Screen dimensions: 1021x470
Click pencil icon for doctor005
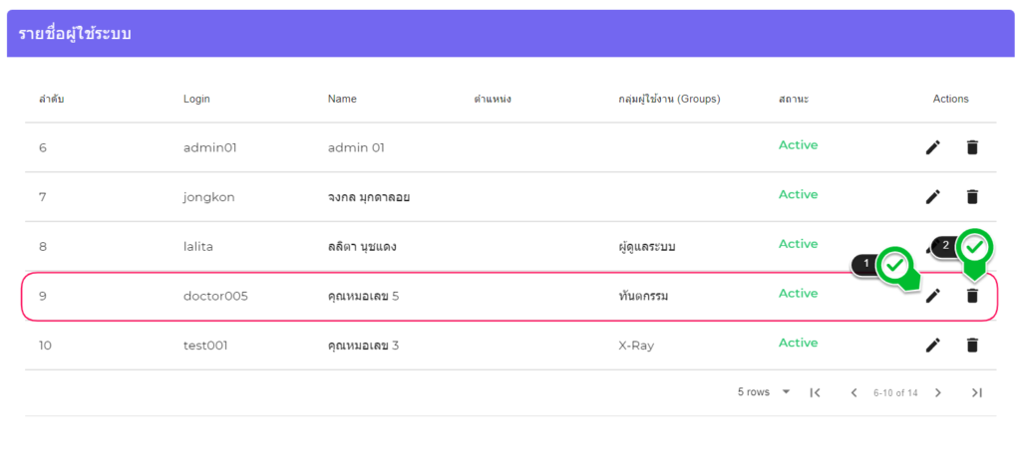pos(932,296)
